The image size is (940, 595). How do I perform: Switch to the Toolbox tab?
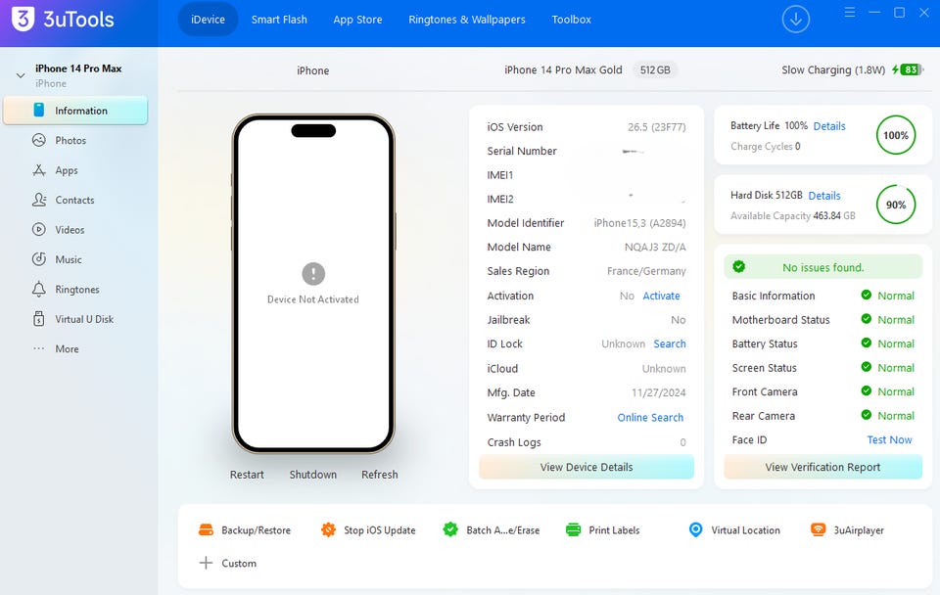(571, 20)
